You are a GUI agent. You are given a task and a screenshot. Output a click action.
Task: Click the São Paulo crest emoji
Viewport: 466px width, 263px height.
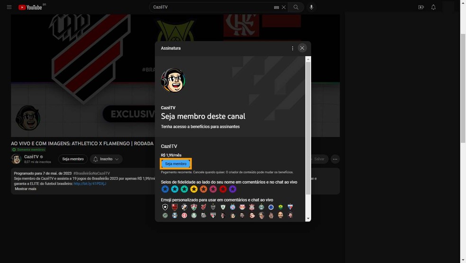(x=213, y=216)
